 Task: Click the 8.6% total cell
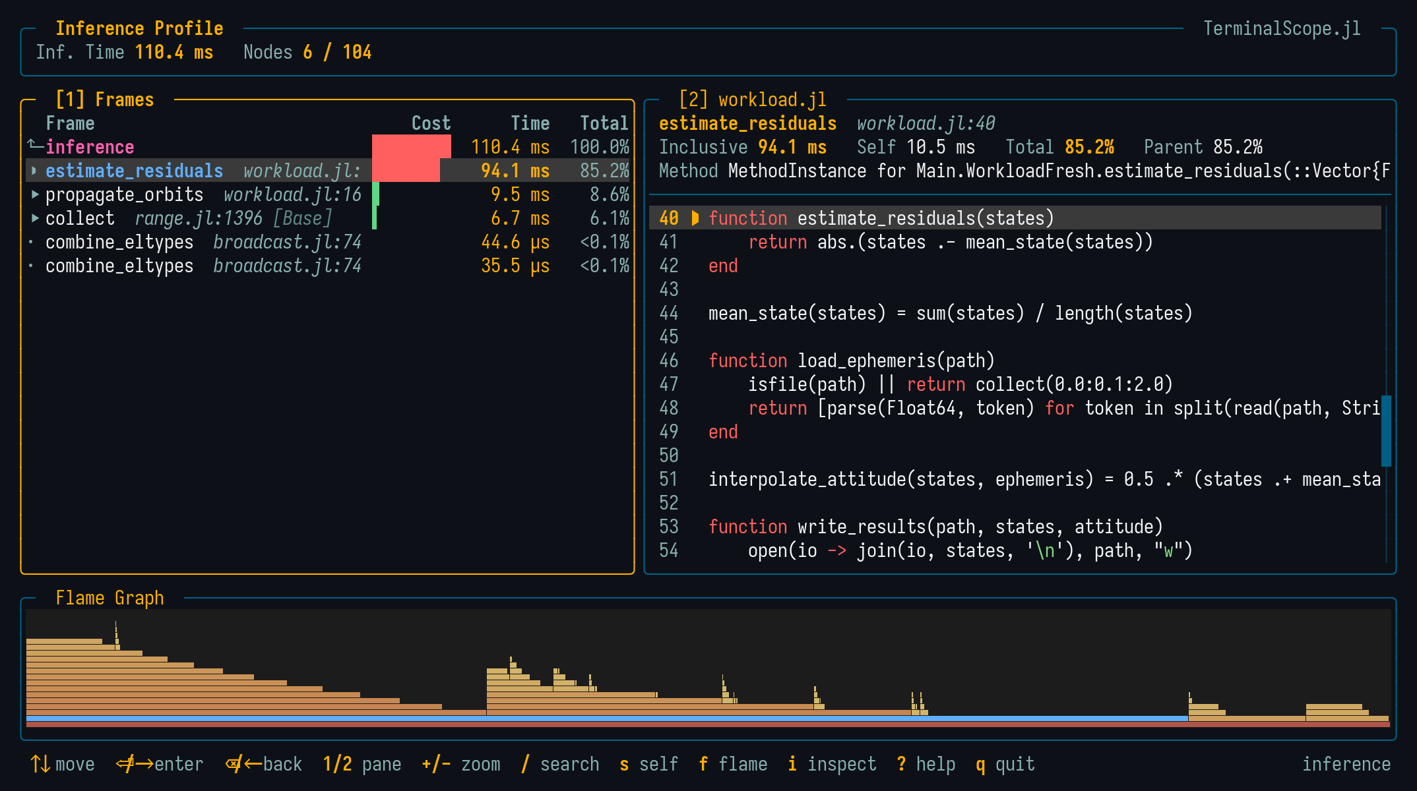click(x=610, y=194)
